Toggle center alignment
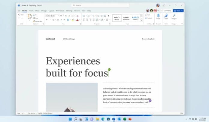 [x=87, y=20]
